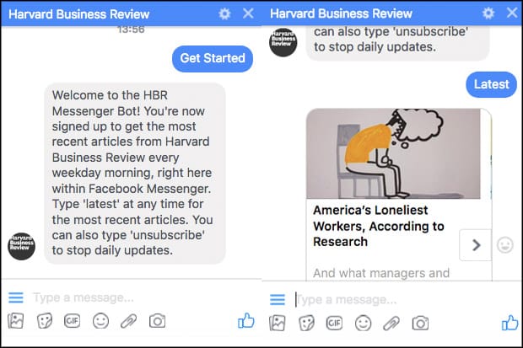The height and width of the screenshot is (348, 523).
Task: Open the hamburger menu in right chat
Action: (x=278, y=299)
